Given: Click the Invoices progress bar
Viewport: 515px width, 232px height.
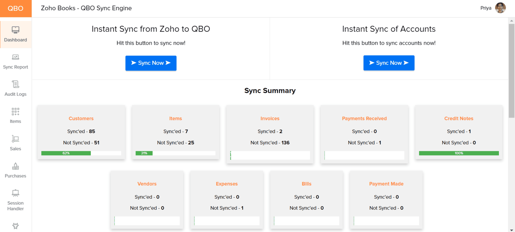Looking at the screenshot, I should tap(270, 155).
